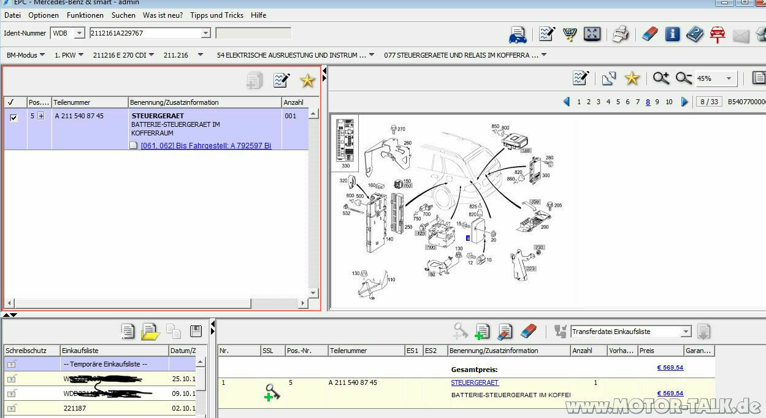The image size is (766, 418).
Task: Click the shopping cart icon
Action: pos(570,34)
